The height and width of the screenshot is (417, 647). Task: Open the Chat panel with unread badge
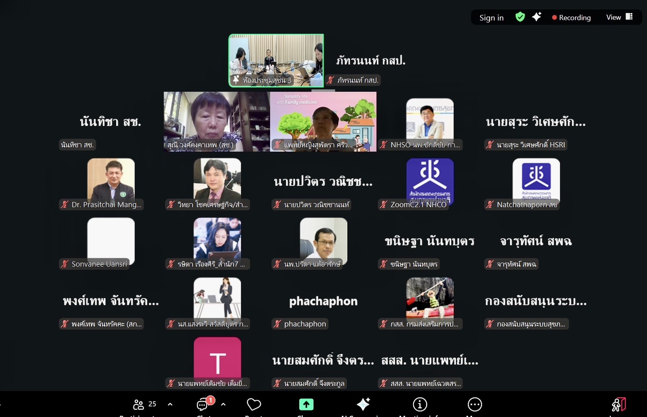click(x=203, y=404)
